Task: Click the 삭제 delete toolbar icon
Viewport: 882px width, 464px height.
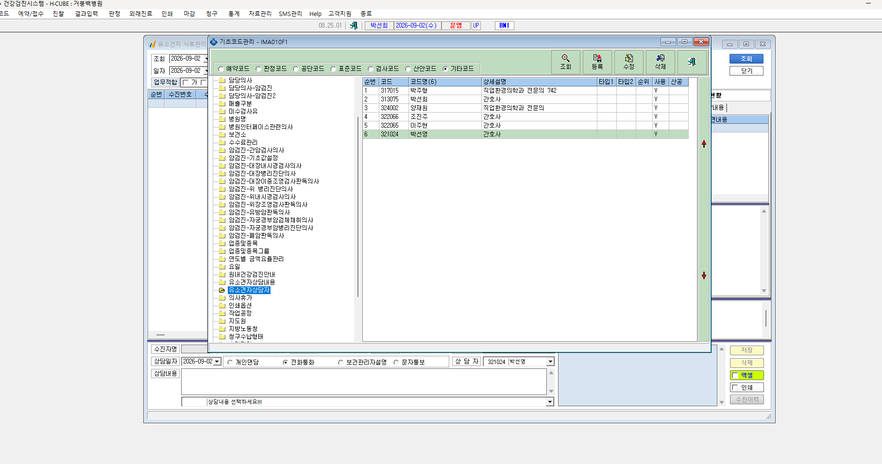Action: [660, 62]
